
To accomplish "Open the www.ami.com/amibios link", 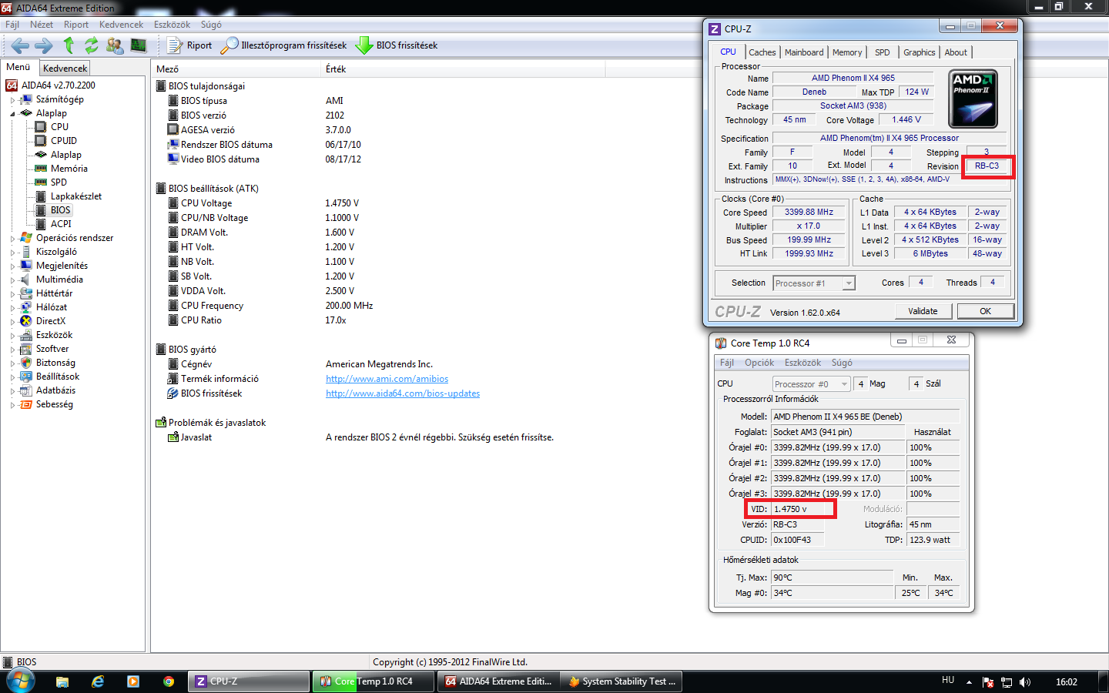I will [387, 379].
